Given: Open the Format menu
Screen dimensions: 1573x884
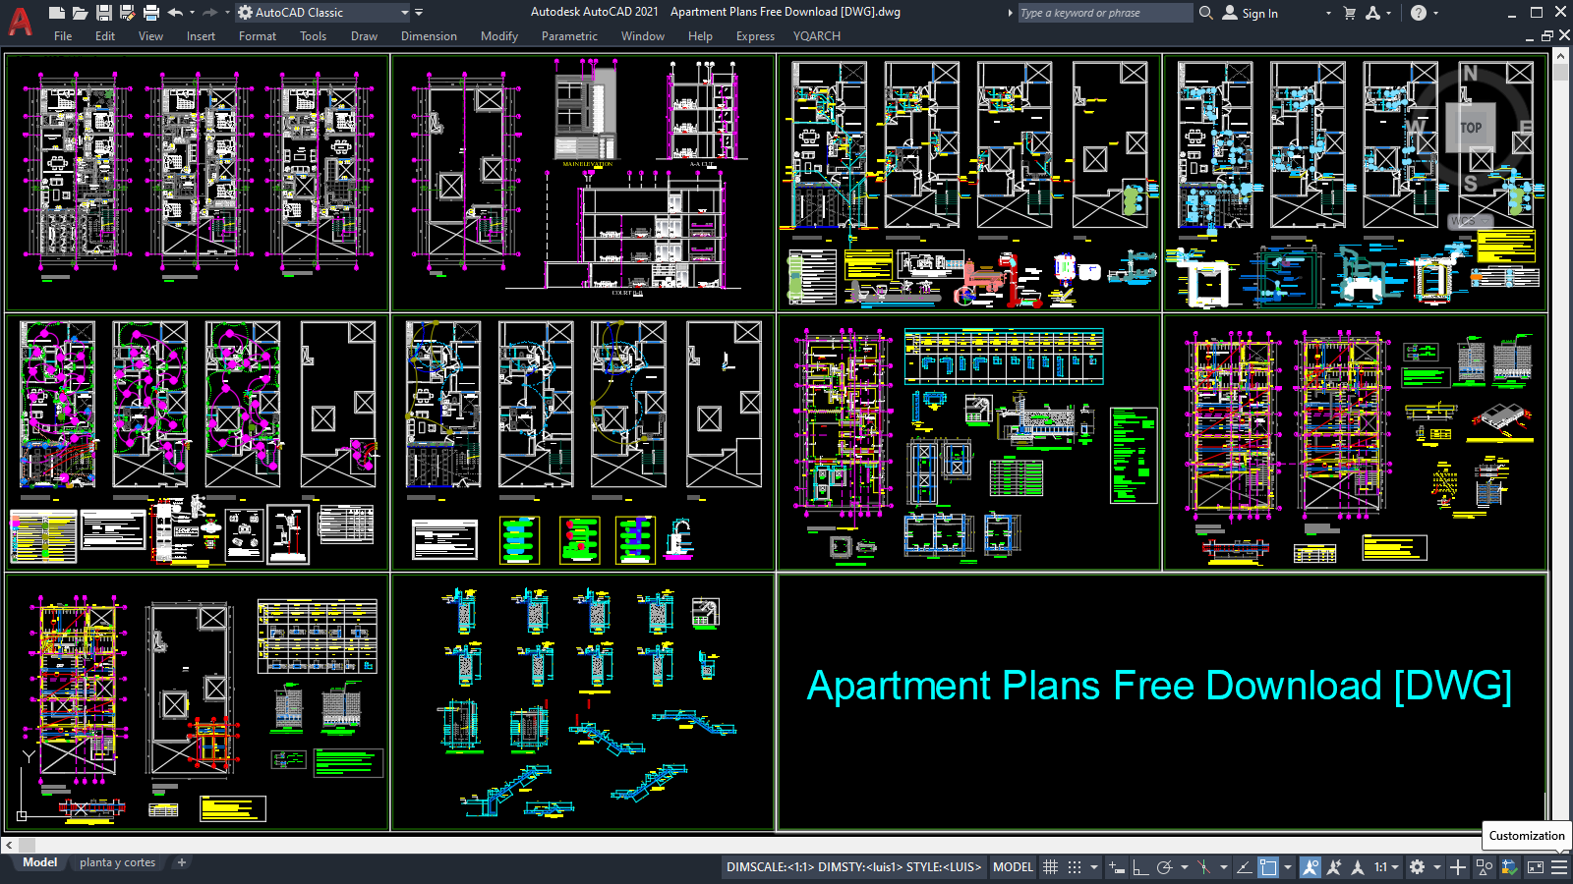Looking at the screenshot, I should tap(258, 36).
